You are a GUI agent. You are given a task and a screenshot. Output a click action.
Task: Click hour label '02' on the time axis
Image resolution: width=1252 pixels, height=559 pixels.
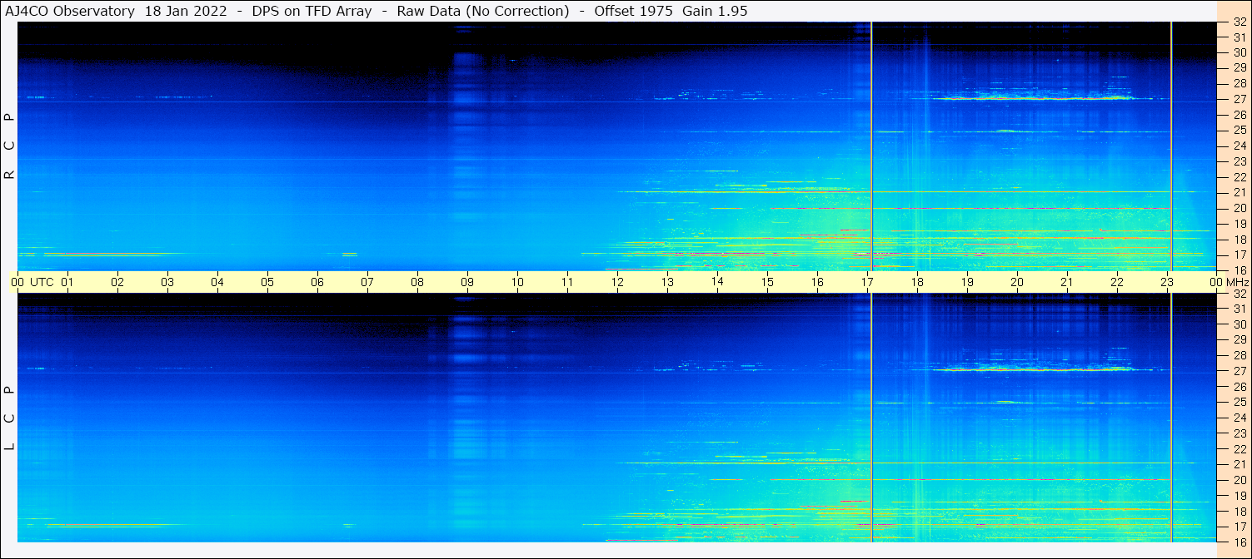click(x=117, y=282)
